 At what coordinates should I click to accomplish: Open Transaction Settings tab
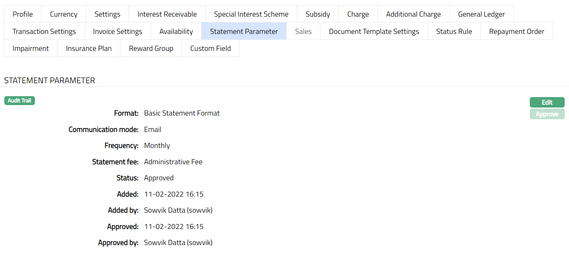44,31
